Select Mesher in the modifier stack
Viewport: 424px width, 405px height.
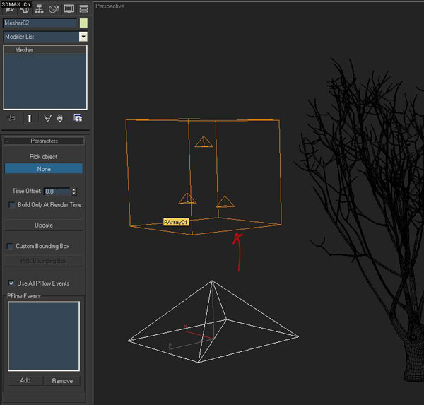click(x=25, y=50)
